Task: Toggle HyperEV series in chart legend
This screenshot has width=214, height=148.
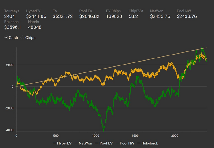Action: coord(62,143)
